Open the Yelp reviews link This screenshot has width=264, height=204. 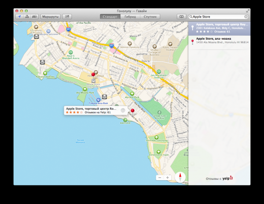[219, 178]
